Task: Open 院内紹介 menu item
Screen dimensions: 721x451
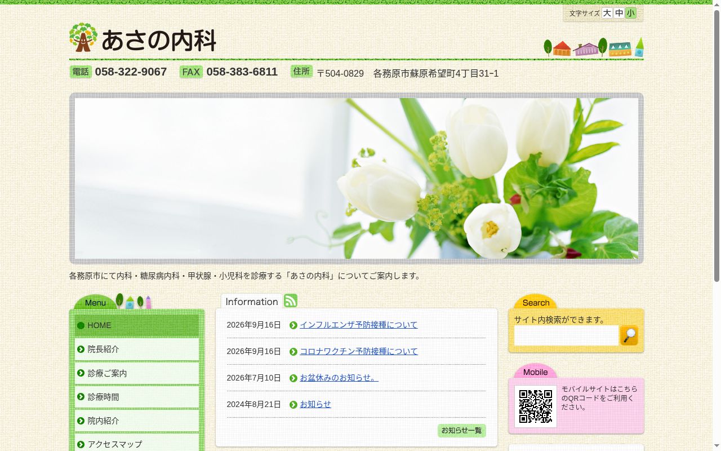Action: (x=137, y=420)
